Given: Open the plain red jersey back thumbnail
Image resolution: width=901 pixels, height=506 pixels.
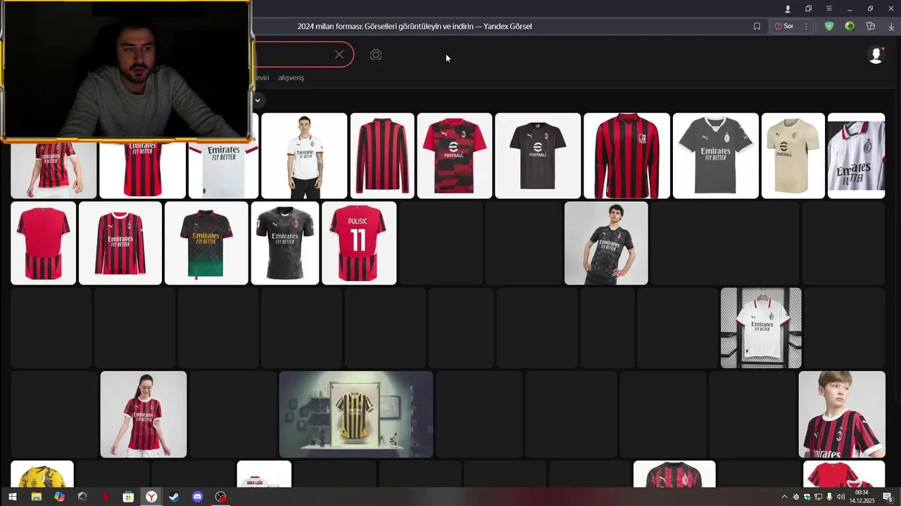Looking at the screenshot, I should [x=44, y=243].
